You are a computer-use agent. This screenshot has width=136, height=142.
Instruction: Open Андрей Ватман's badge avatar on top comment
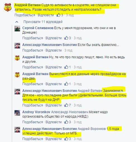pyautogui.click(x=8, y=7)
